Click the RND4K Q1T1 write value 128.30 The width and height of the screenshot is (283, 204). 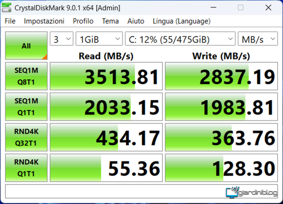pyautogui.click(x=221, y=168)
